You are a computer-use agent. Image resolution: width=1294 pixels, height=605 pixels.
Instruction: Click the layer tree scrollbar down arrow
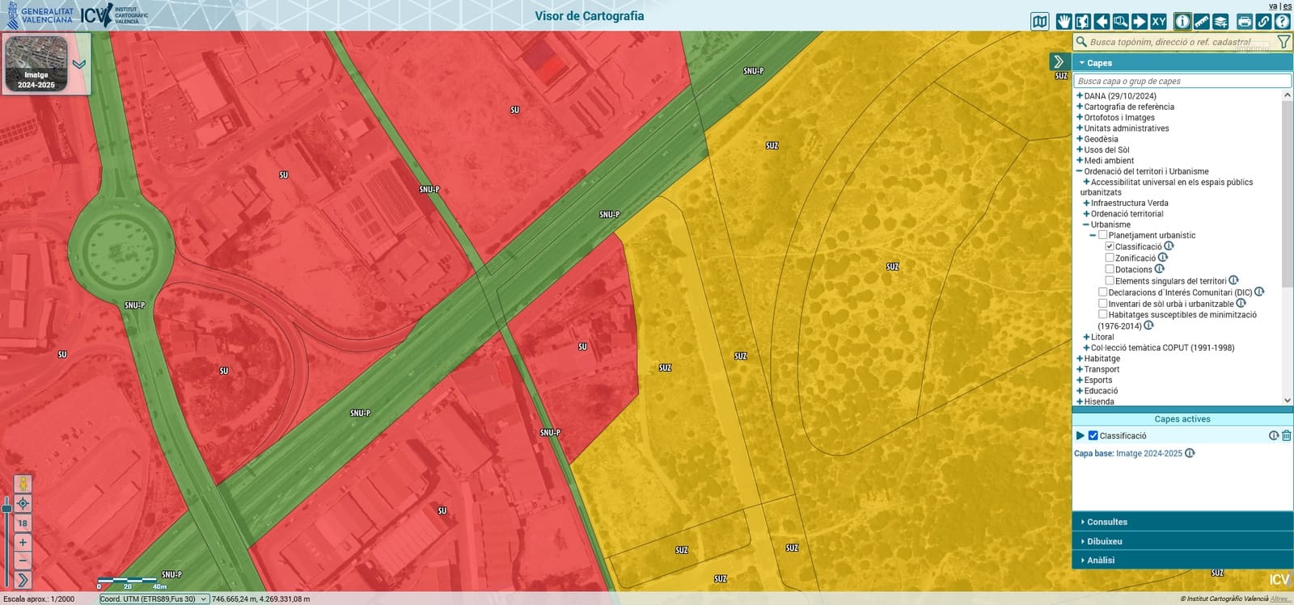(1288, 401)
